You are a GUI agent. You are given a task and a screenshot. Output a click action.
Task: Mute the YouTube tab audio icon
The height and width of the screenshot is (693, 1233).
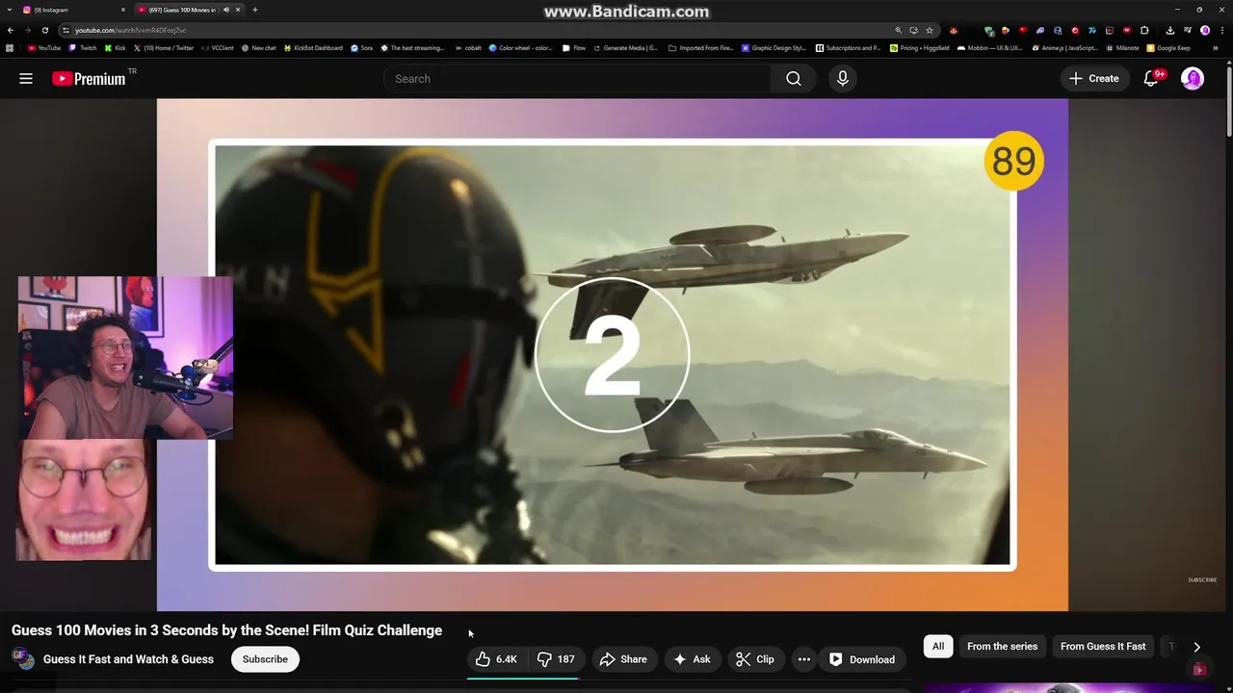(226, 10)
